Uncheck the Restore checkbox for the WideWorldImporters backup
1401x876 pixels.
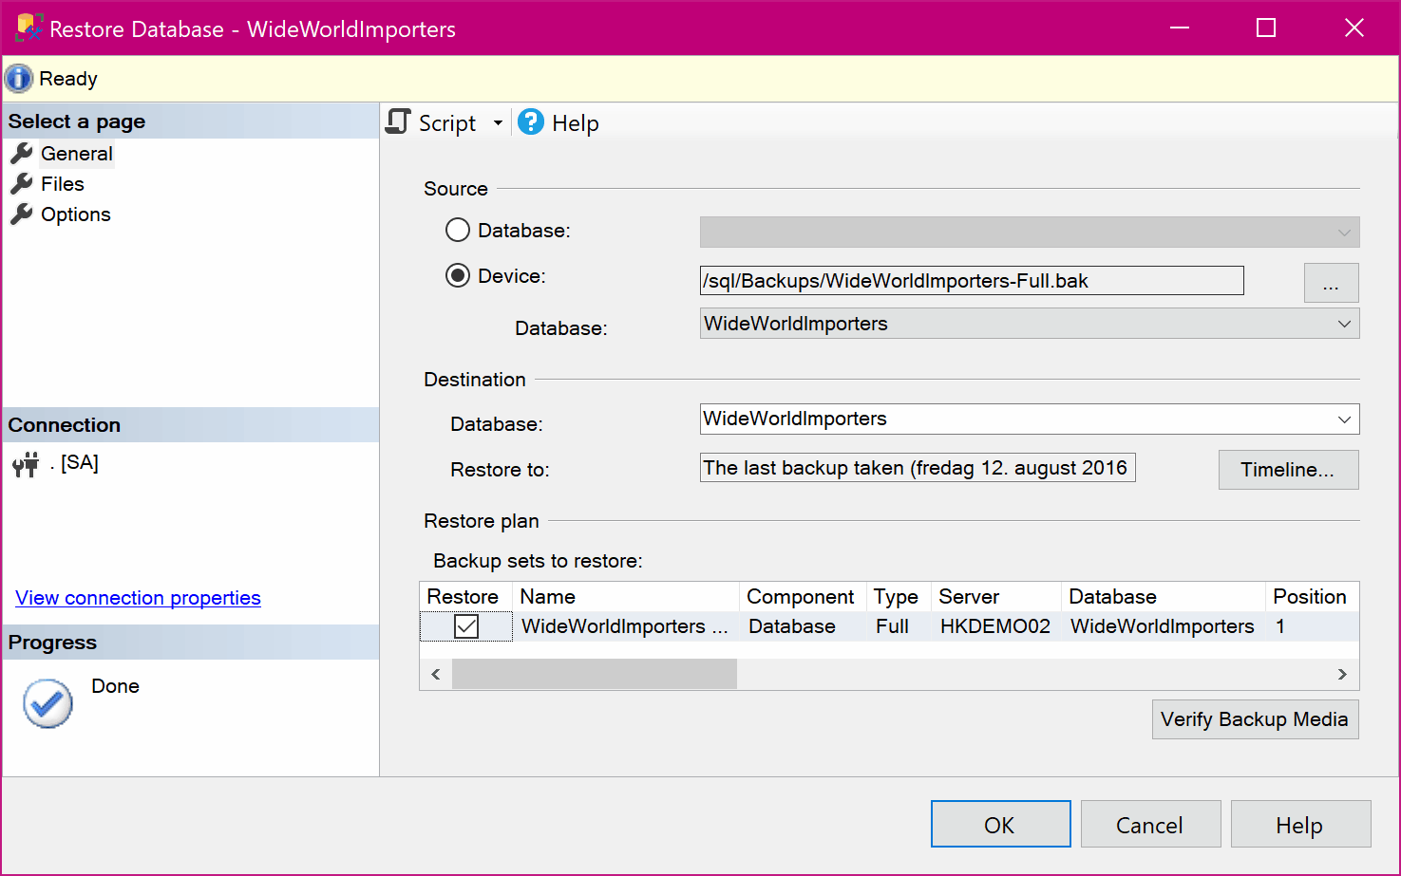[x=465, y=625]
